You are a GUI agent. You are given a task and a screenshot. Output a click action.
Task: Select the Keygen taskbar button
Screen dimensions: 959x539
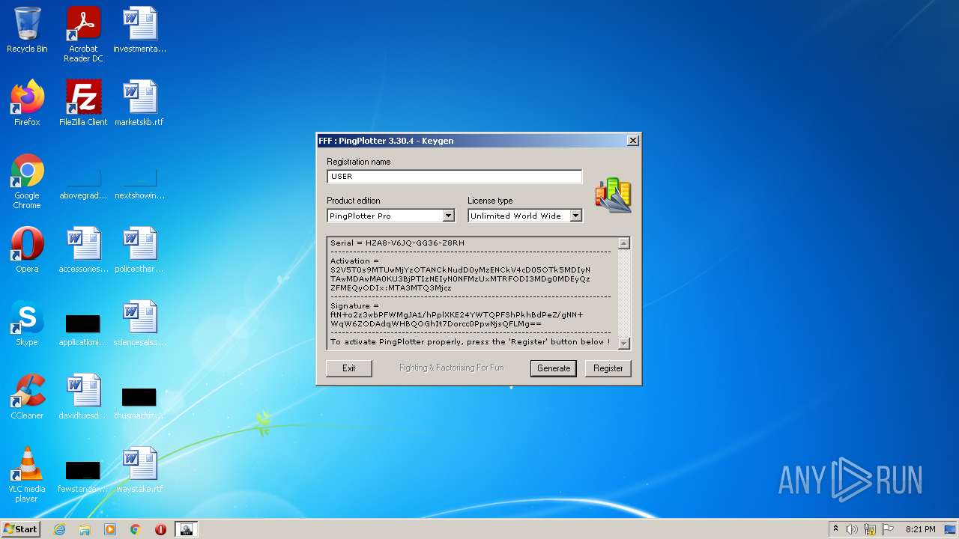coord(186,529)
